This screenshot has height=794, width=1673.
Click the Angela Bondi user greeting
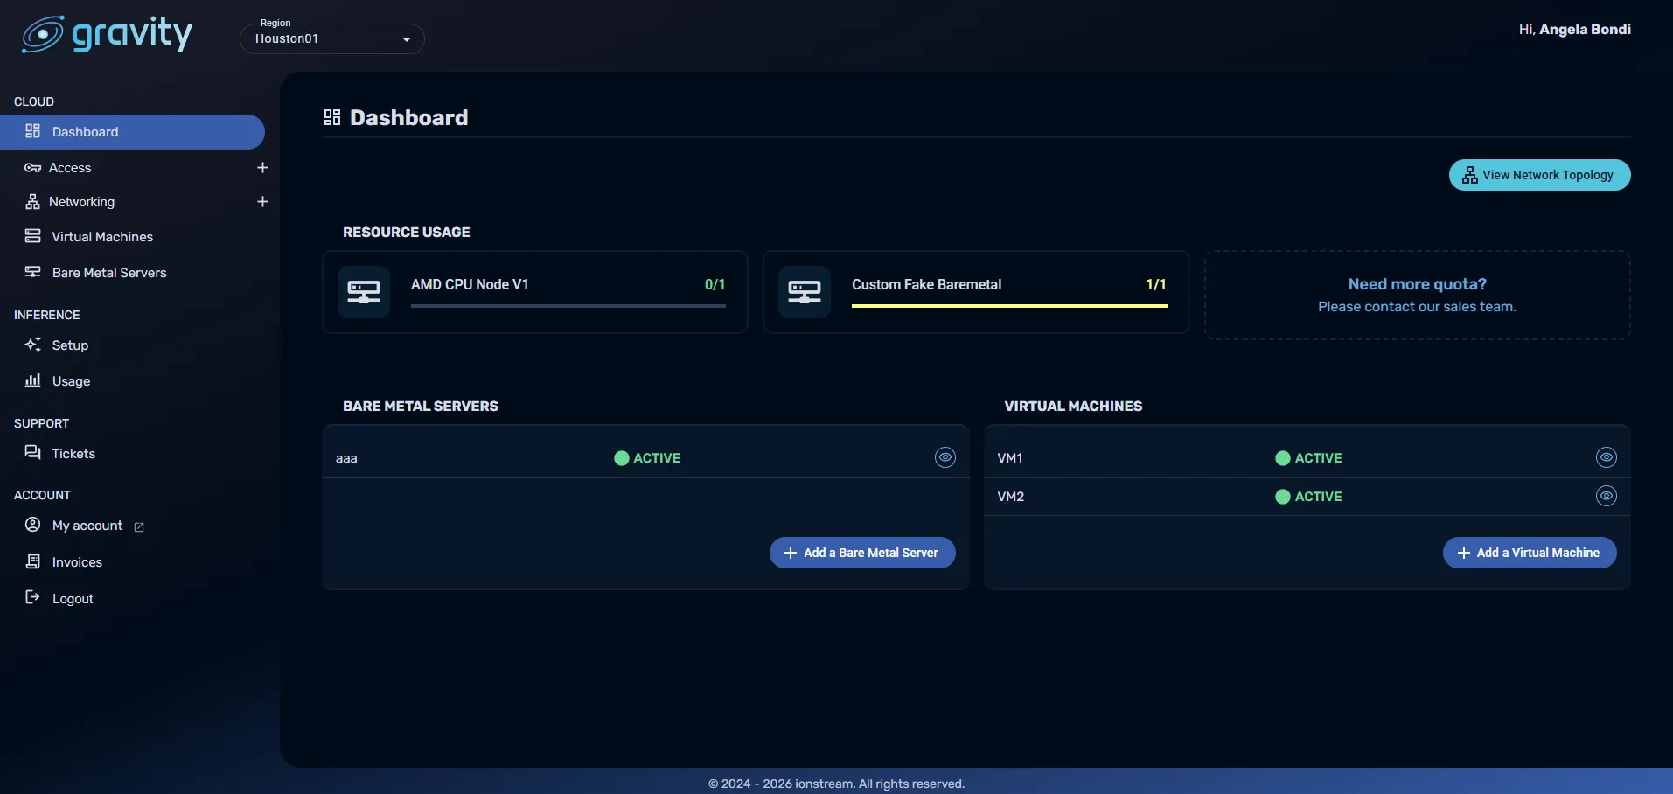tap(1574, 30)
